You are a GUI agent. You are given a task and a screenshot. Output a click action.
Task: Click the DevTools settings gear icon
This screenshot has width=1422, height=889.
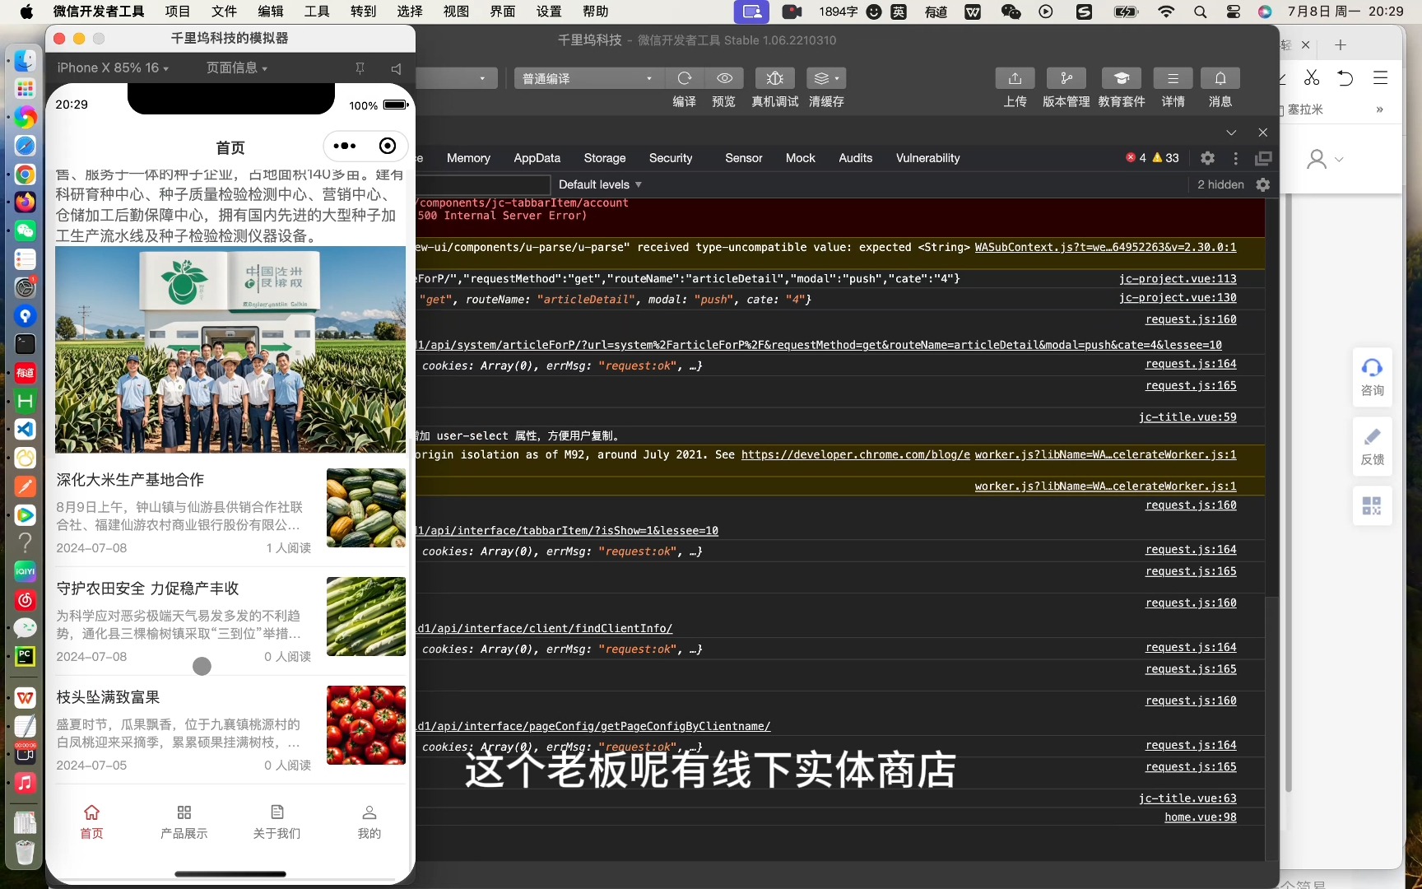(x=1207, y=158)
